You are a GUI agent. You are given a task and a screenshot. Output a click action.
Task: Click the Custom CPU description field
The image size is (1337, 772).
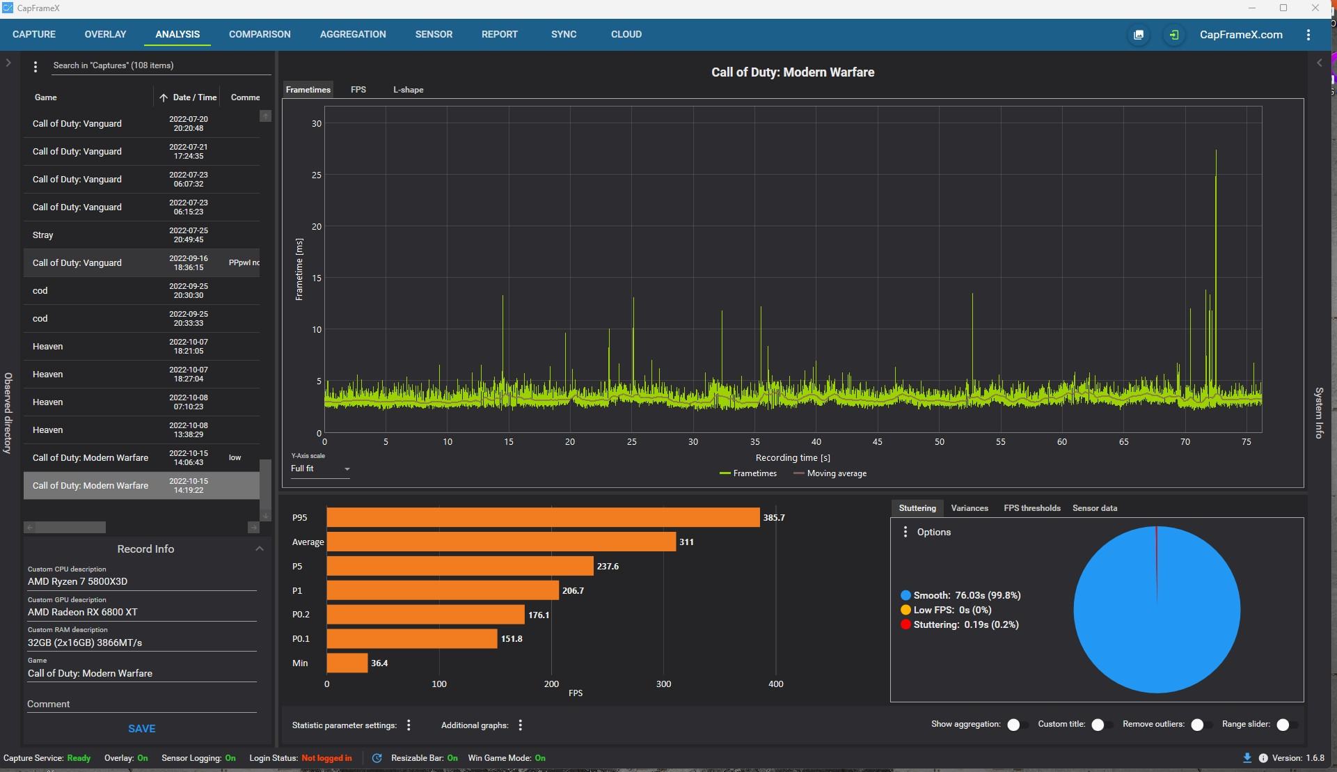click(x=142, y=582)
